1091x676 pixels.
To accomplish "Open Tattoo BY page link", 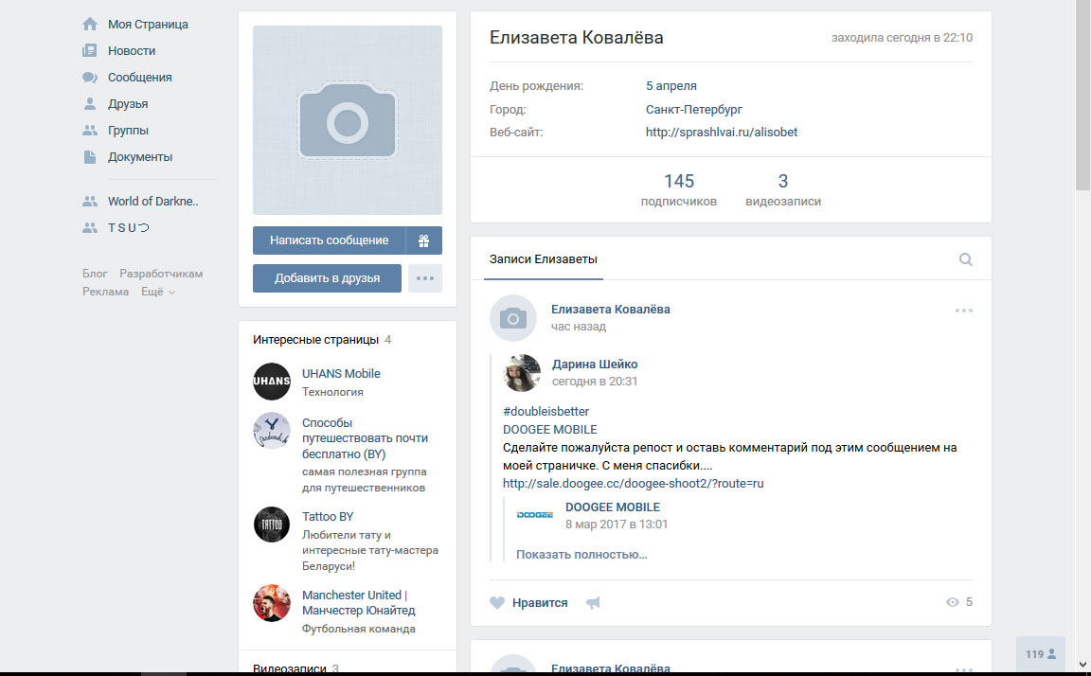I will click(328, 517).
